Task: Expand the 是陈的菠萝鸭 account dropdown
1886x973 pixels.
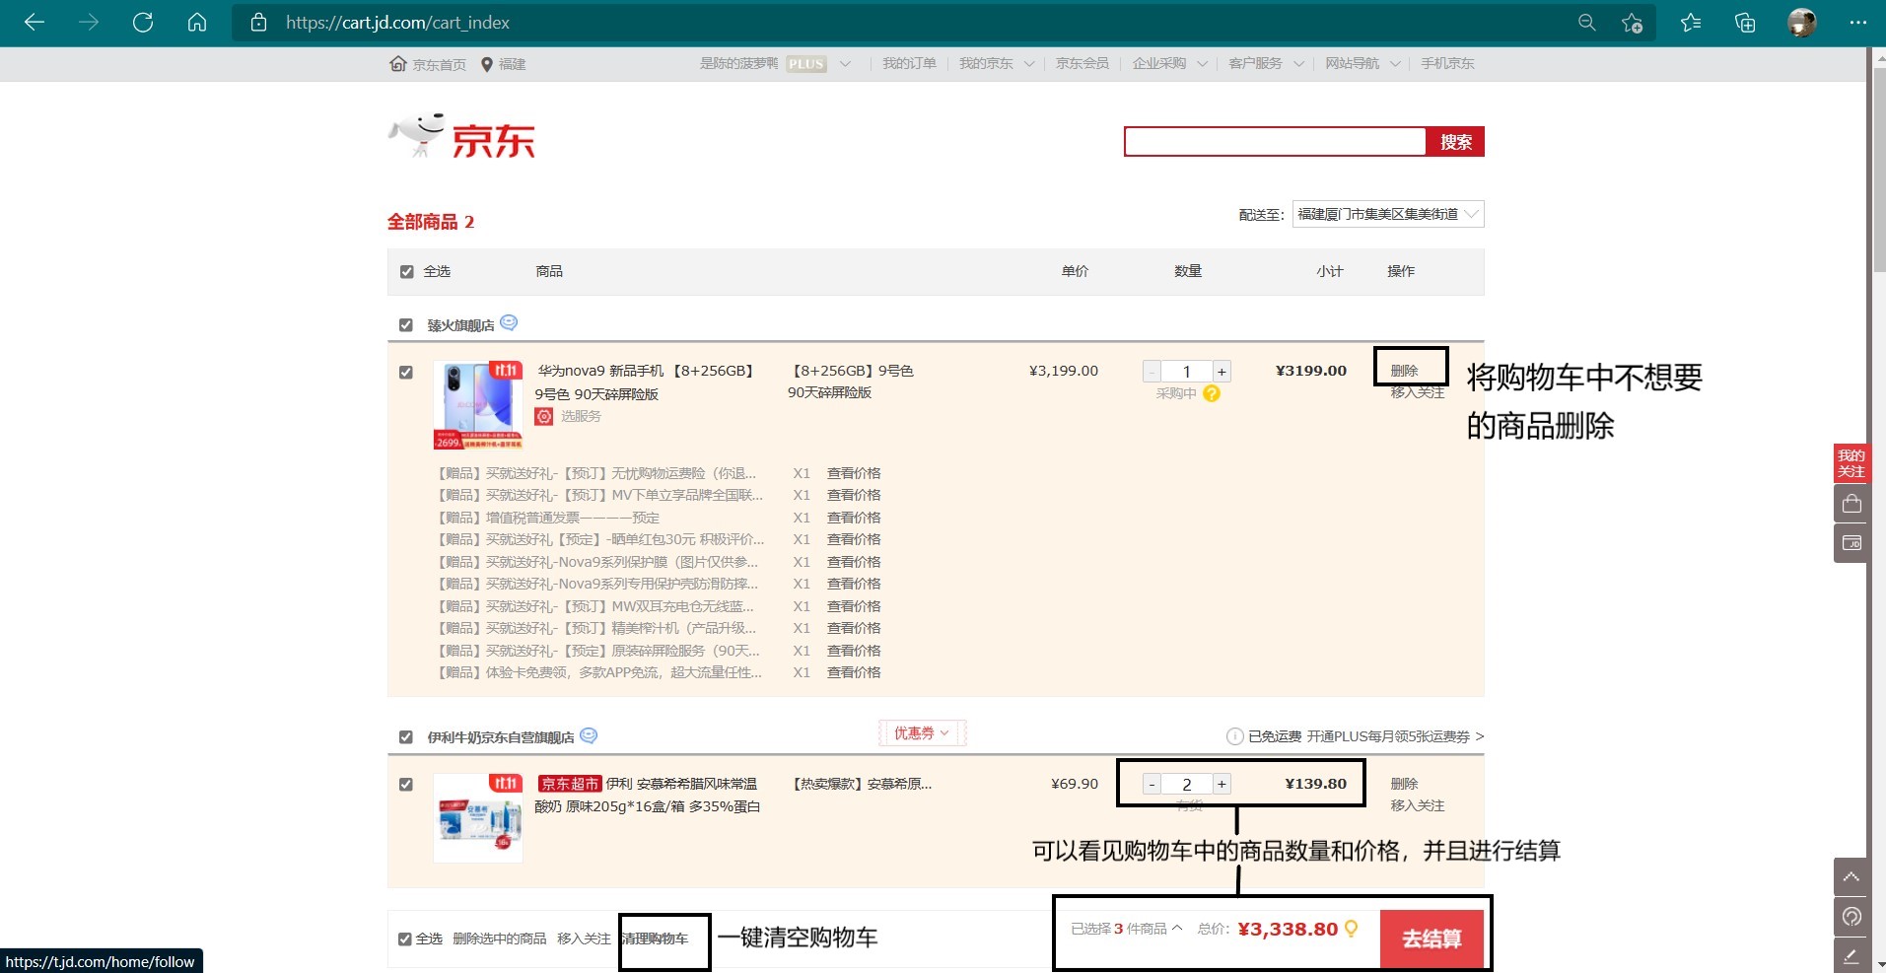Action: click(x=845, y=64)
